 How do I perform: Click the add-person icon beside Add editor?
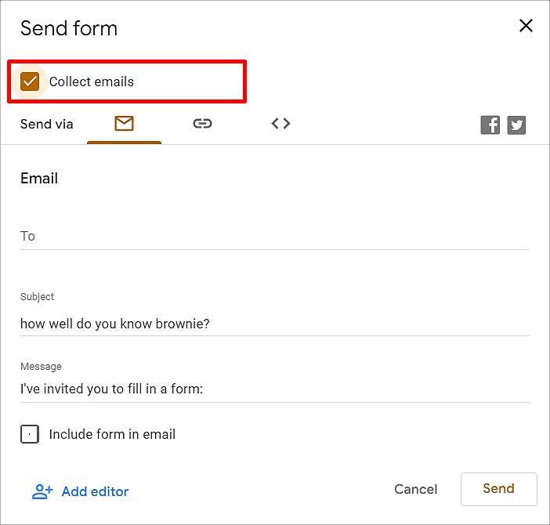(42, 491)
